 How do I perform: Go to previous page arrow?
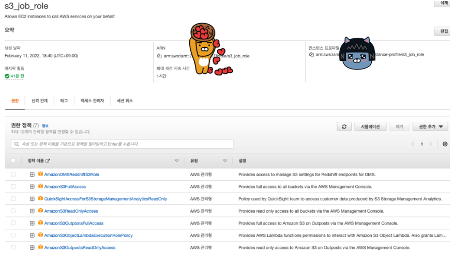pos(413,144)
